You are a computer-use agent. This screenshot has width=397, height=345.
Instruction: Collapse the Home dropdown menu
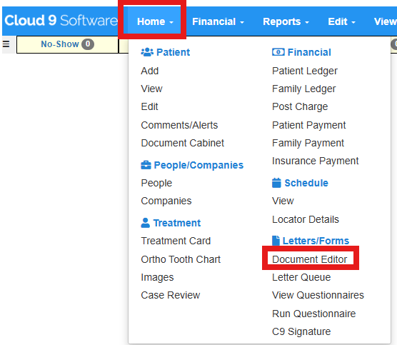point(155,21)
